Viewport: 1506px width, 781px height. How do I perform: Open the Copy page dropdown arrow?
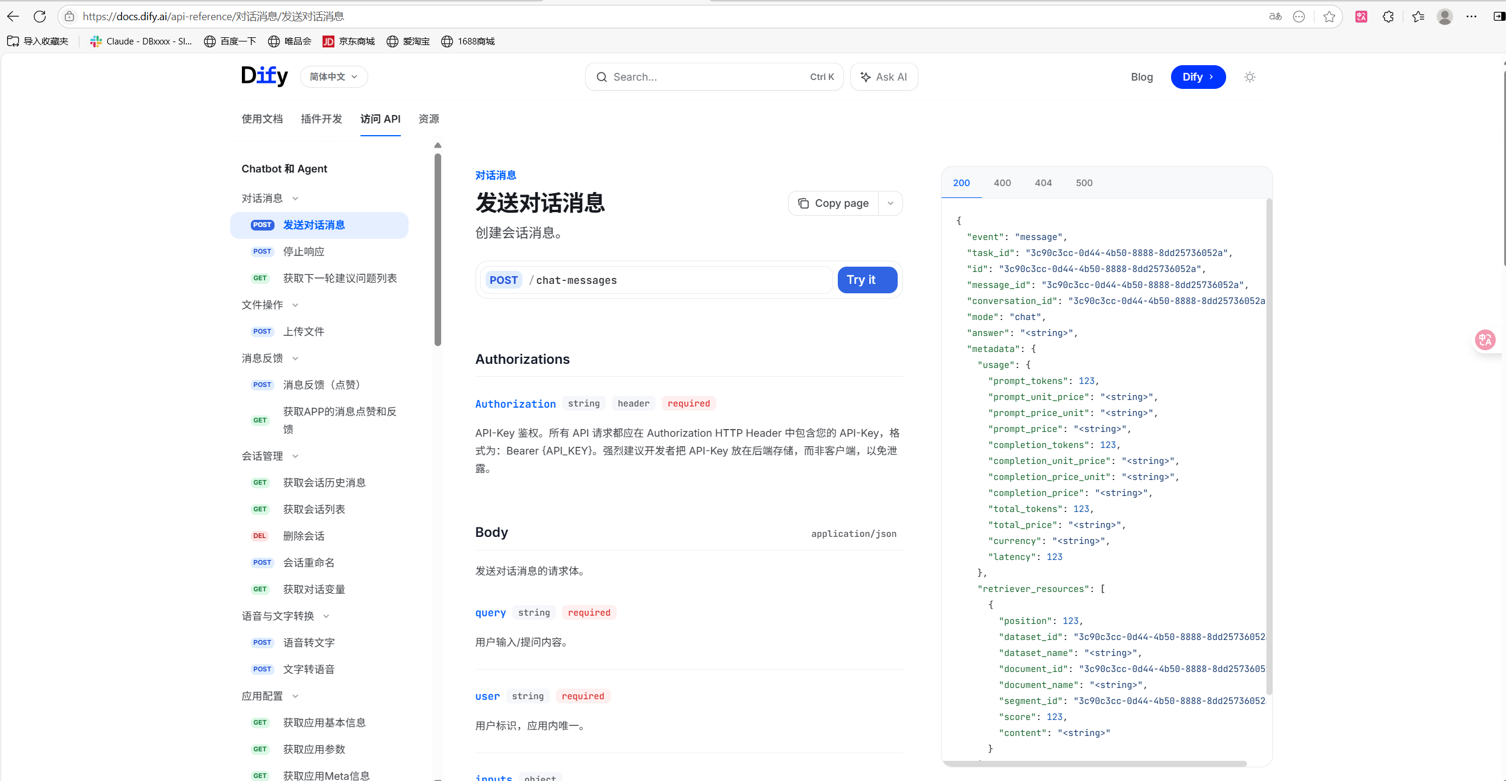(x=890, y=203)
